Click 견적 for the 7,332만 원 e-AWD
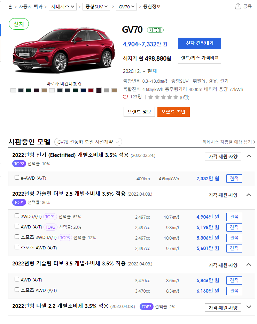 coord(234,179)
